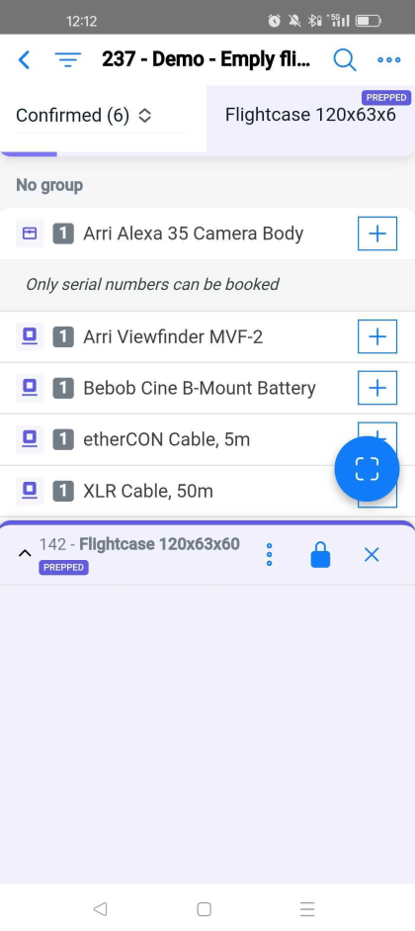Tap the Arri Alexa case icon
This screenshot has width=415, height=931.
(x=29, y=233)
